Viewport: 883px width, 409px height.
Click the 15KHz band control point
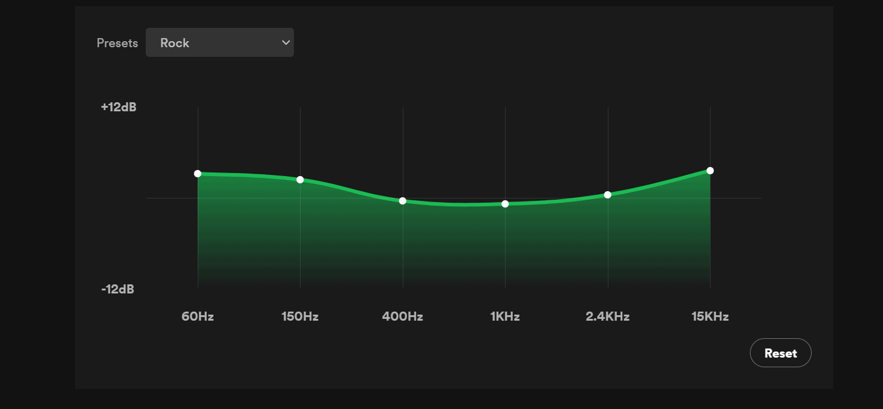[x=710, y=171]
